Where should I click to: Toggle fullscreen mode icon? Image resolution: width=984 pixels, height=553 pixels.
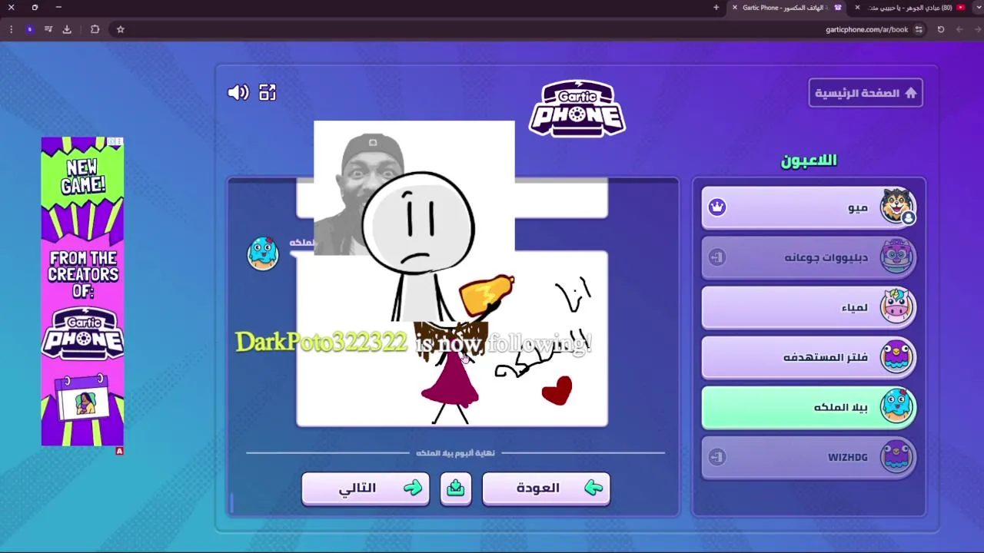268,93
